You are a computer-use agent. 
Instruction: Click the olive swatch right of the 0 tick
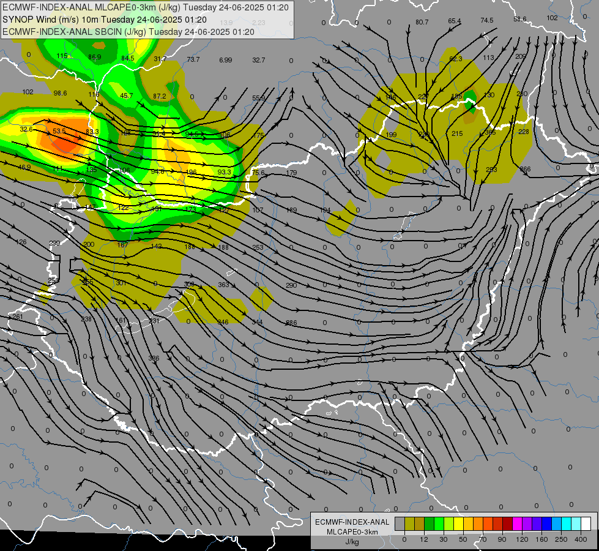409,523
